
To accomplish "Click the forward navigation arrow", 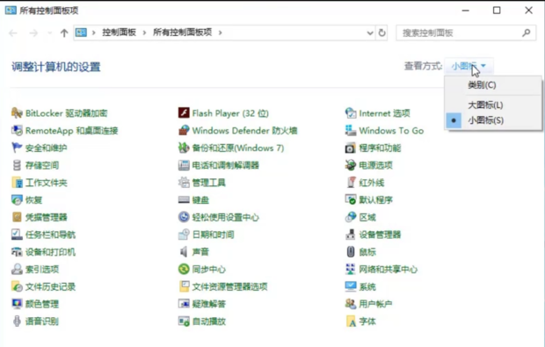I will coord(33,33).
